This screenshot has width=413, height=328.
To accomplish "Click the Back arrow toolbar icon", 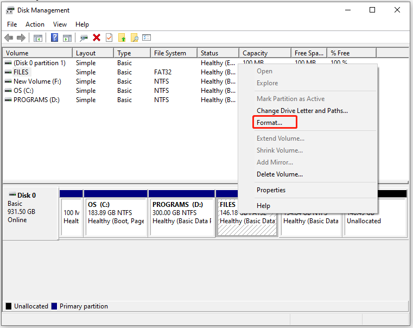I will coord(9,37).
